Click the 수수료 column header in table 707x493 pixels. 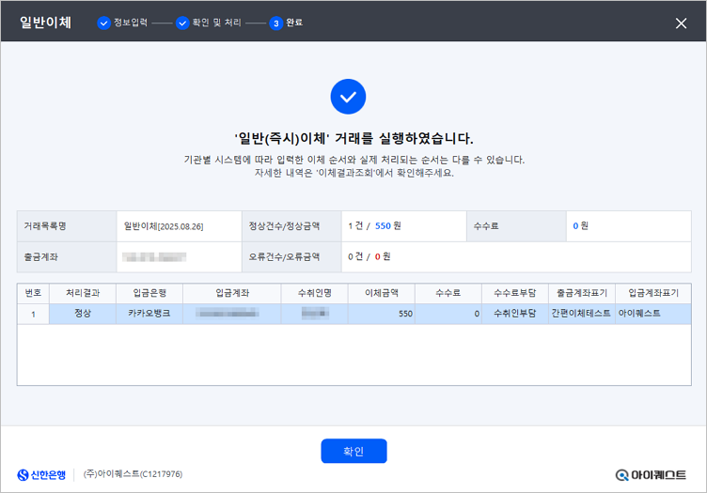[x=448, y=293]
